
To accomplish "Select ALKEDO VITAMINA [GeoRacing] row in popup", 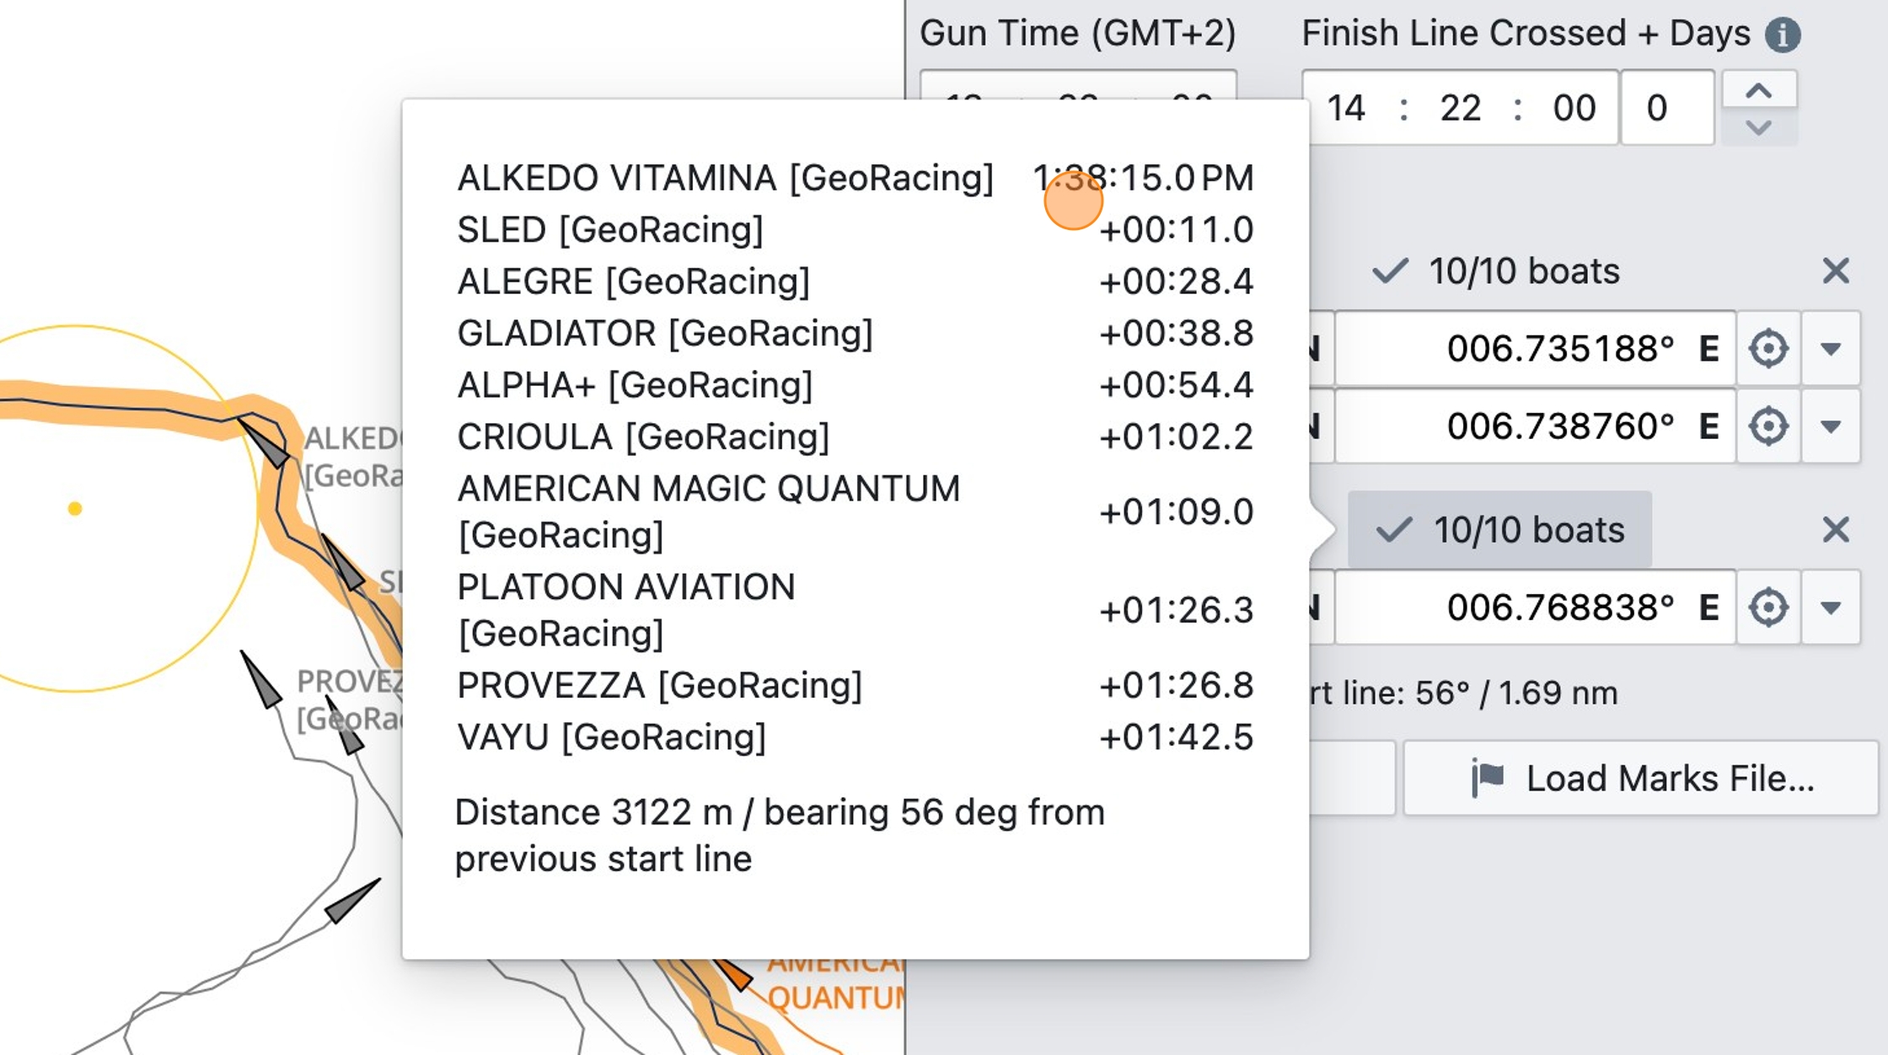I will [855, 178].
